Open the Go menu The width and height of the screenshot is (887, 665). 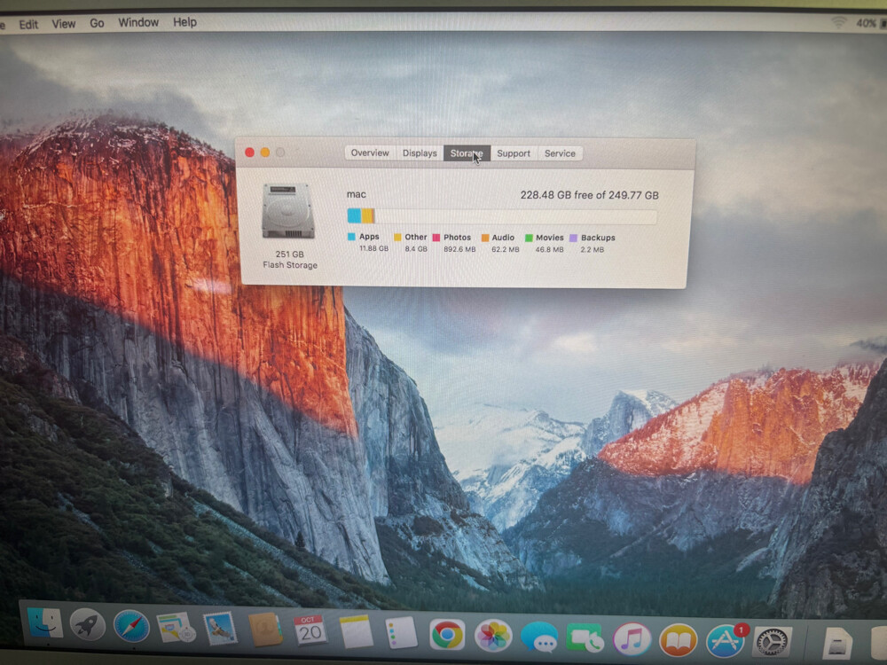(97, 23)
